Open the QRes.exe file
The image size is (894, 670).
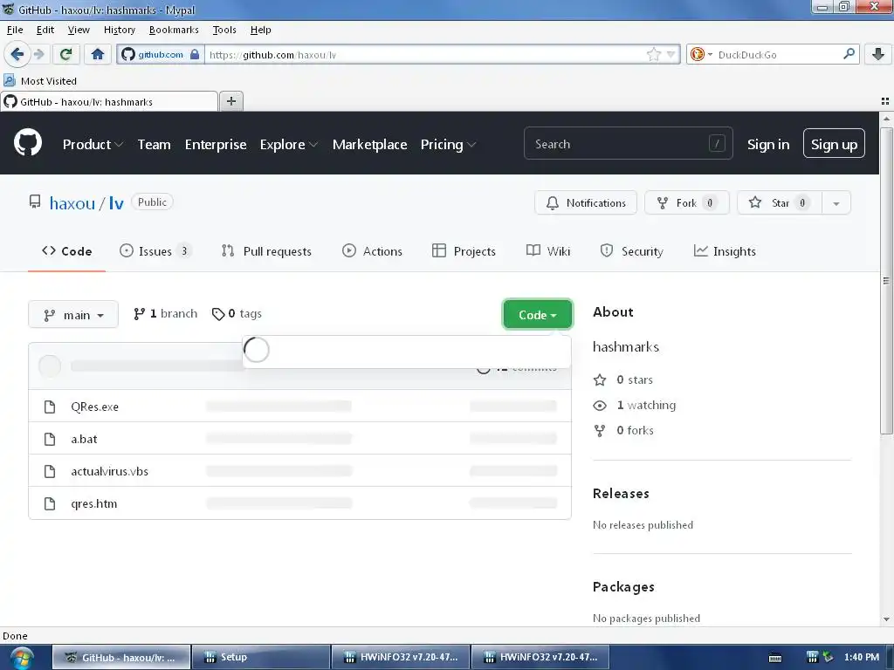click(94, 407)
